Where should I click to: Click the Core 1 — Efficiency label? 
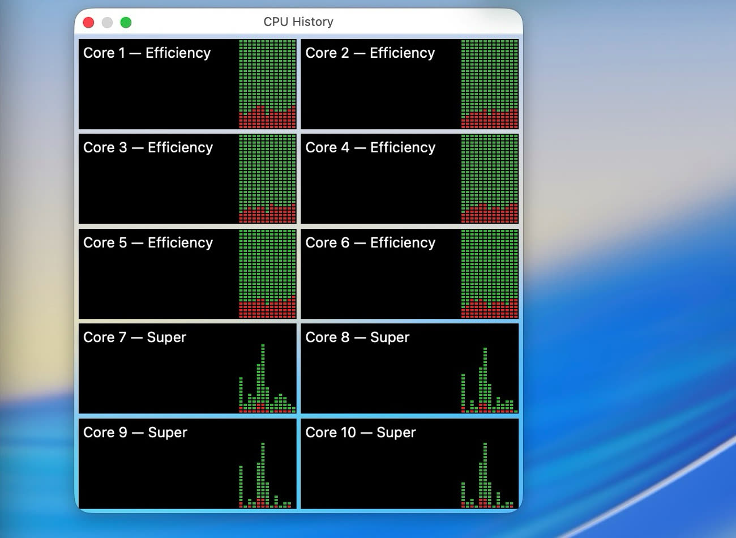pos(147,53)
